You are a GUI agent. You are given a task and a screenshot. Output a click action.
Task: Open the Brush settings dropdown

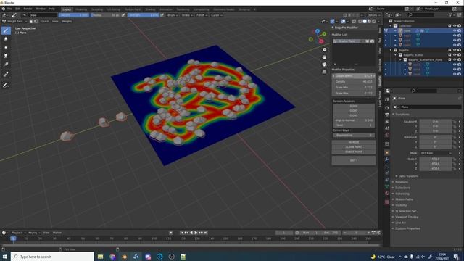pos(172,15)
